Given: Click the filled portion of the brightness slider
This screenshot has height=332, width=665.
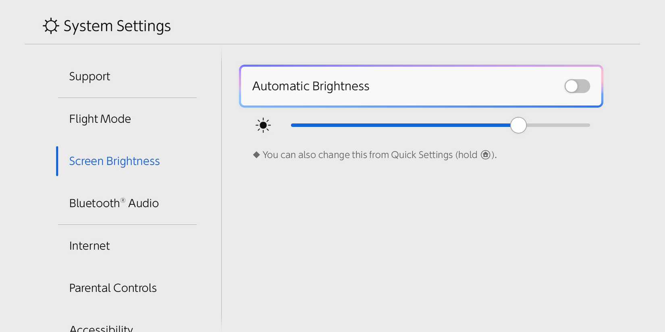Looking at the screenshot, I should click(403, 125).
